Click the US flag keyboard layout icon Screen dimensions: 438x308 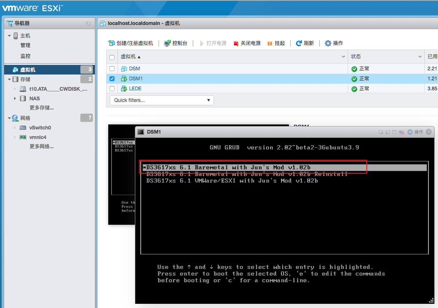401,132
